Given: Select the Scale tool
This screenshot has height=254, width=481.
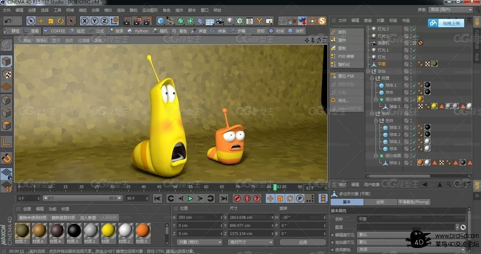Looking at the screenshot, I should click(x=51, y=21).
